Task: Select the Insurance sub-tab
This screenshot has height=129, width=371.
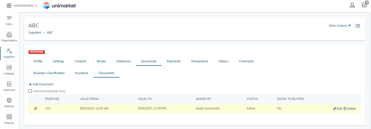Action: pos(82,73)
